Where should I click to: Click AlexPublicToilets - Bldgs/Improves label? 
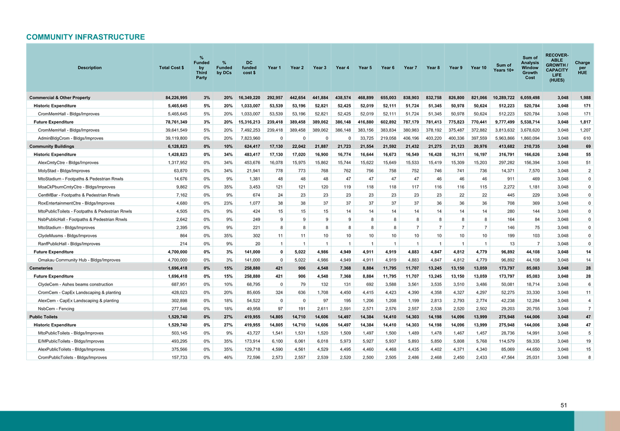[71, 349]
